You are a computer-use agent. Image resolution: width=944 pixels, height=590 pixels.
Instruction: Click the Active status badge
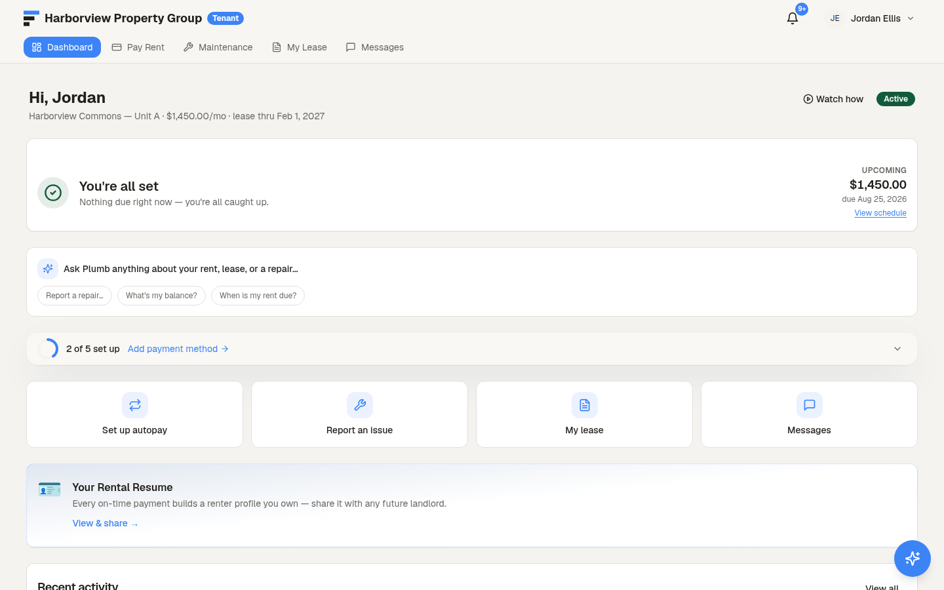pyautogui.click(x=895, y=99)
